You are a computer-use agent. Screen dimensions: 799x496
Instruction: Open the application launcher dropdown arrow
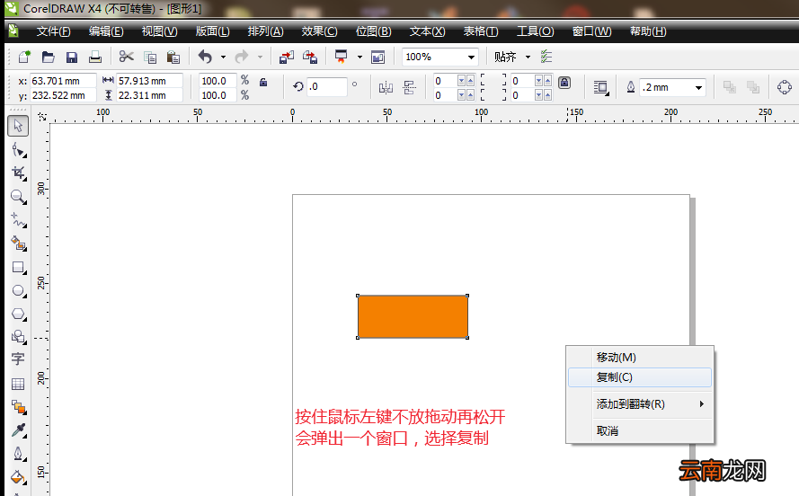coord(360,57)
